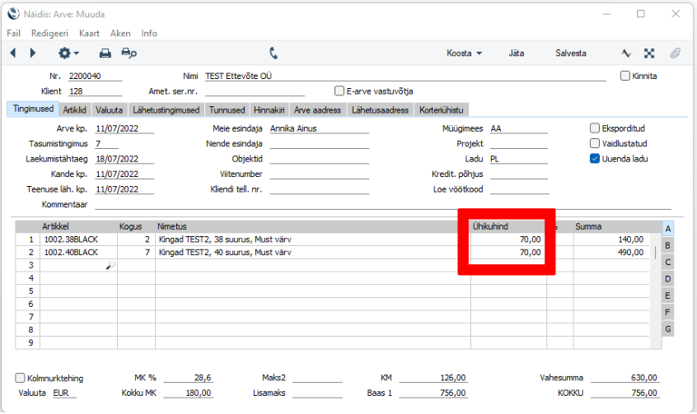Click the Objektid field
This screenshot has height=414, width=697.
[x=319, y=159]
